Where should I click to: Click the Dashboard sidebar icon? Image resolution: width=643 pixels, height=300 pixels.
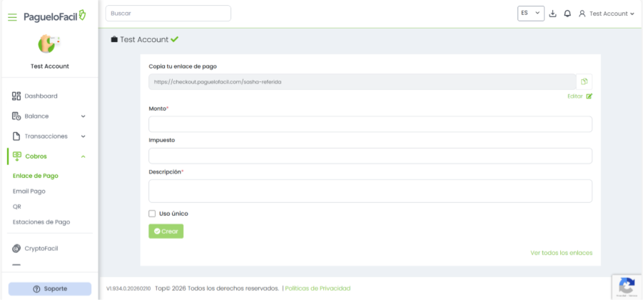(x=16, y=96)
